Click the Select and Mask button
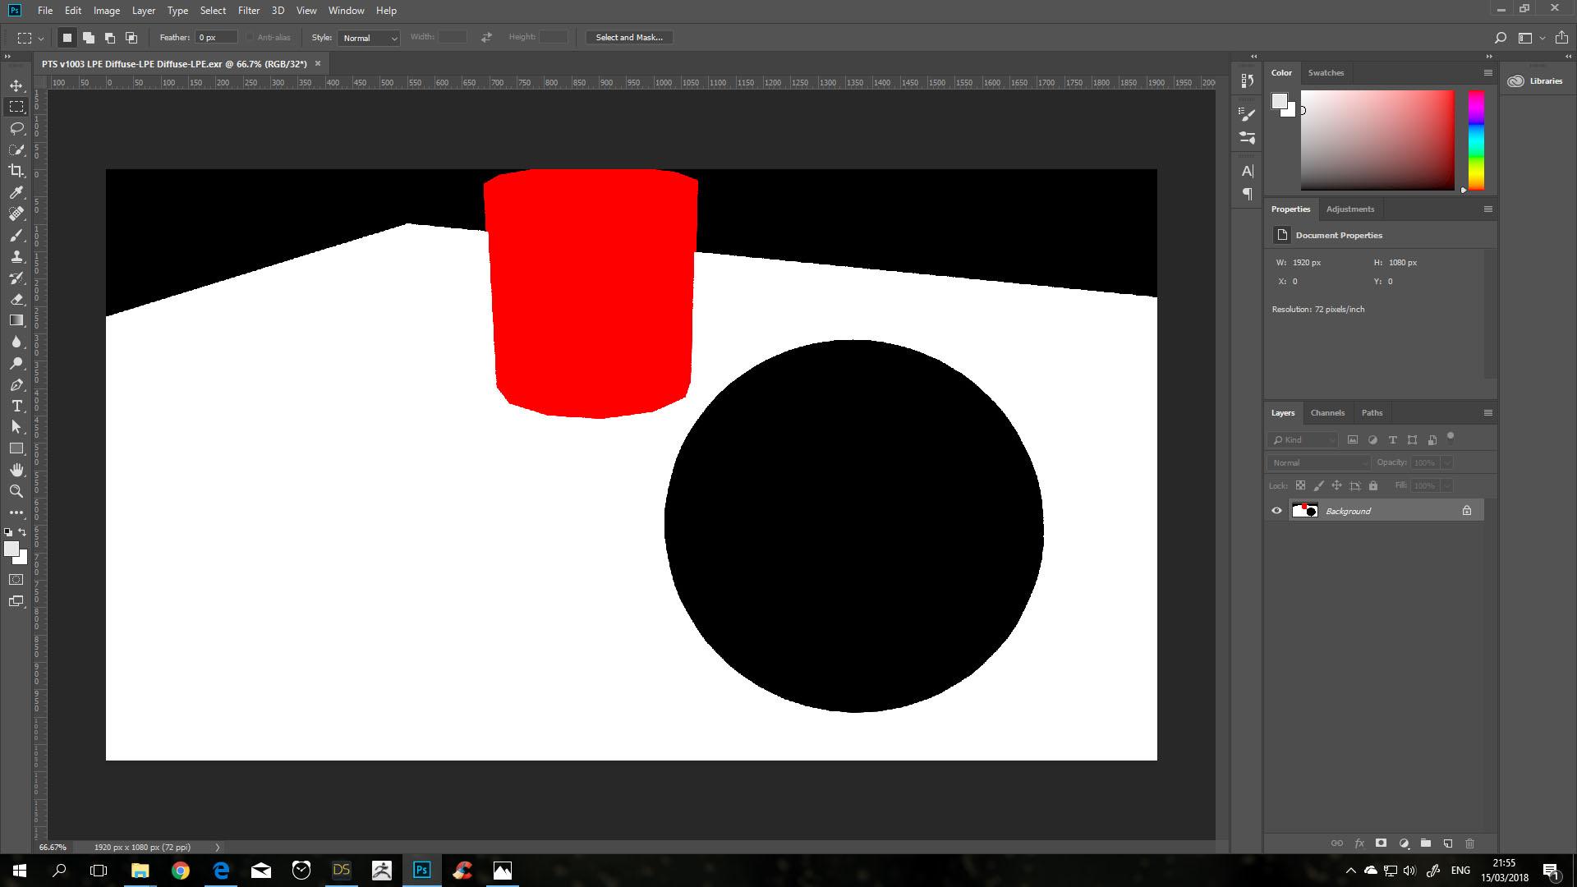The height and width of the screenshot is (887, 1577). click(628, 38)
